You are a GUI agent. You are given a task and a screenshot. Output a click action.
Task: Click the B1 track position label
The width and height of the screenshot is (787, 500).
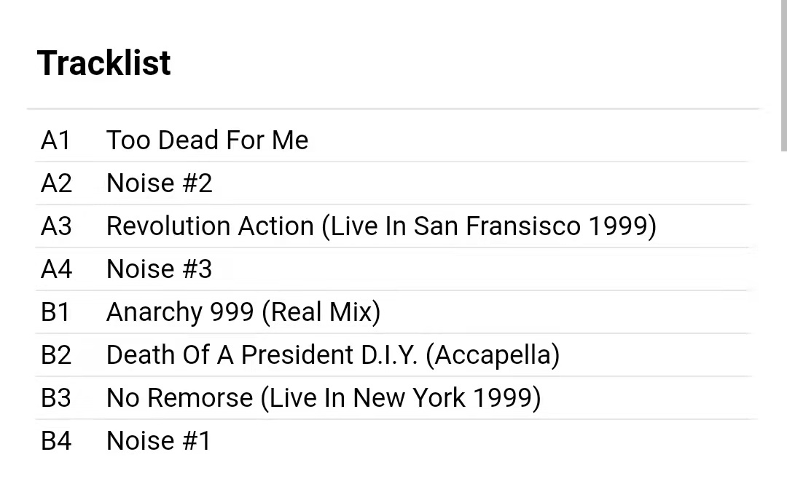pos(55,311)
